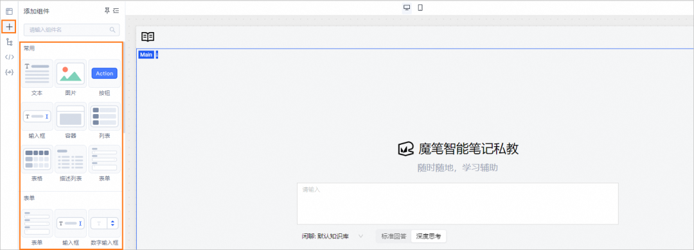Switch to mobile preview mode

tap(420, 8)
